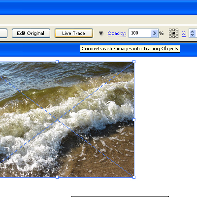
Task: Open the opacity slider popup arrow
Action: [x=154, y=33]
